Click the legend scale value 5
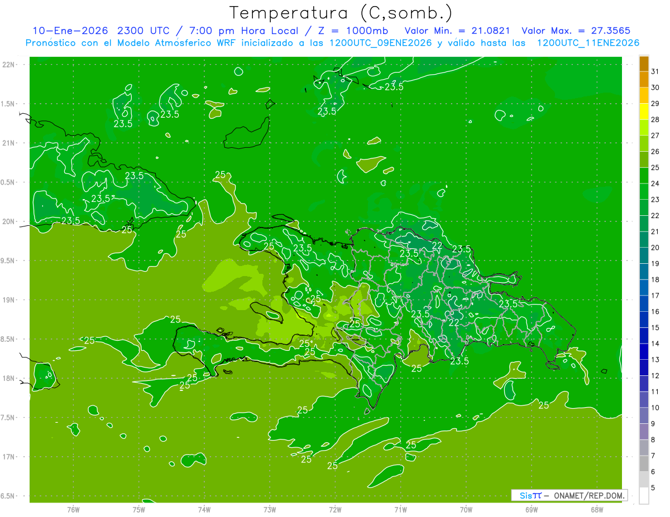 pyautogui.click(x=653, y=487)
